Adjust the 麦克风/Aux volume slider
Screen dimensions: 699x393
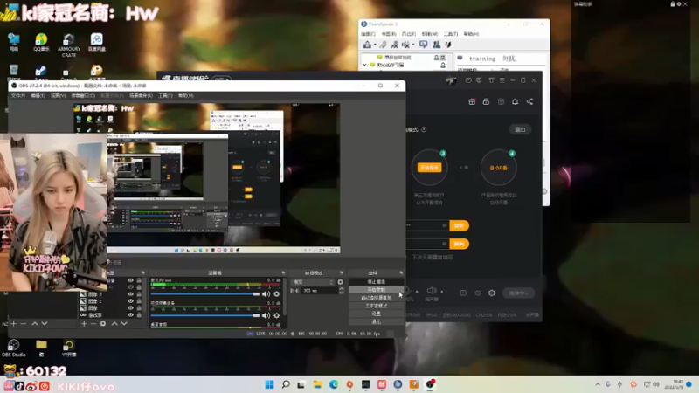click(x=205, y=294)
